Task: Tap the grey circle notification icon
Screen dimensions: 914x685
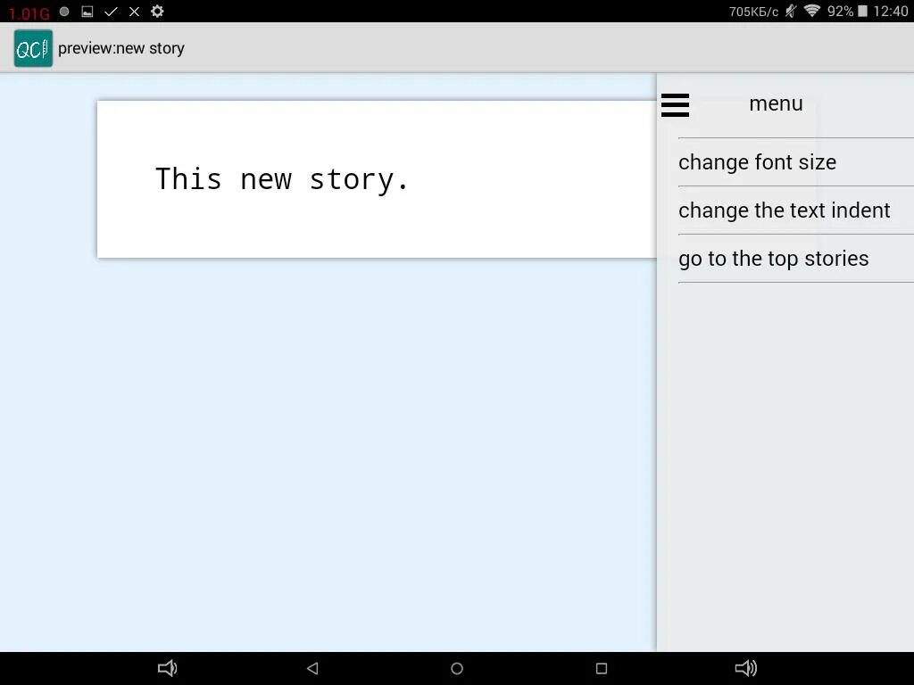Action: [64, 11]
